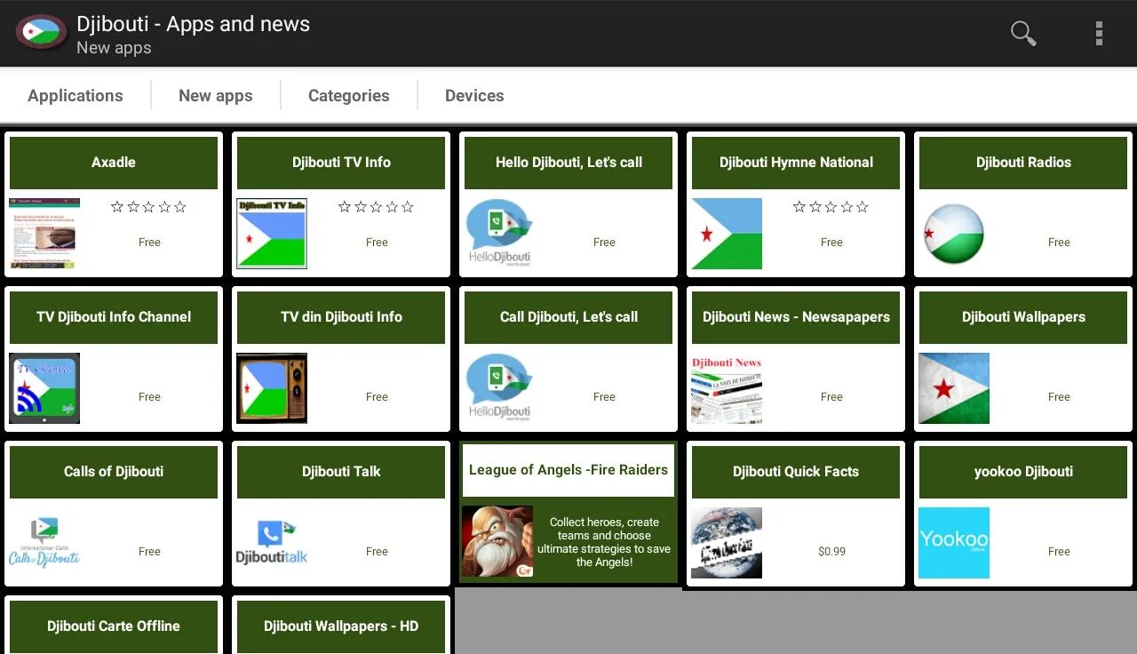Switch to the New apps tab
This screenshot has height=654, width=1137.
tap(216, 95)
